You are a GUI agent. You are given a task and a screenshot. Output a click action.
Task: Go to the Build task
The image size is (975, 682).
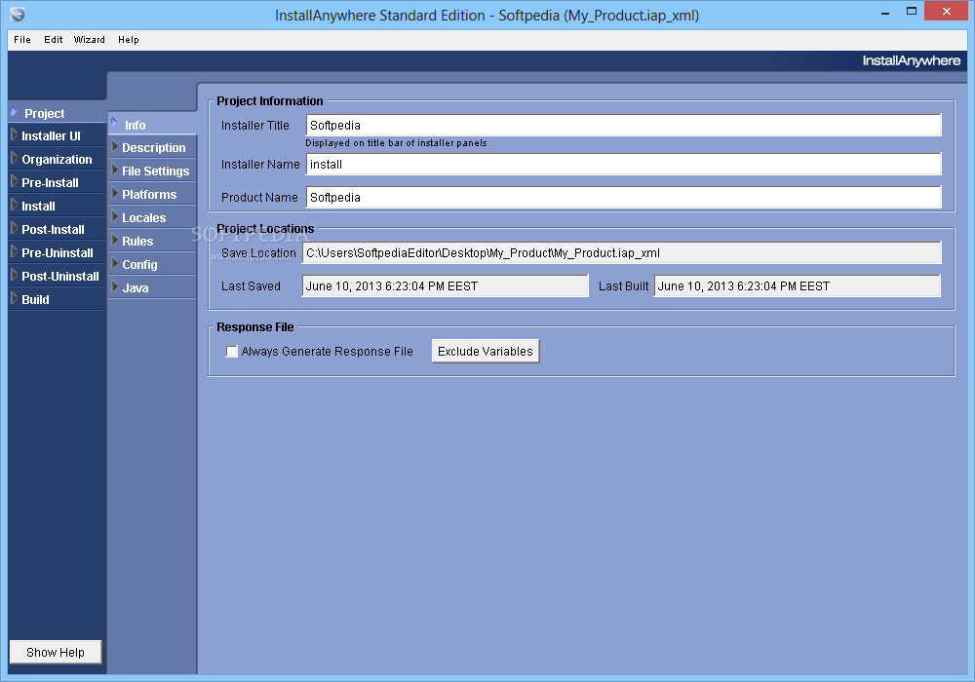tap(58, 299)
